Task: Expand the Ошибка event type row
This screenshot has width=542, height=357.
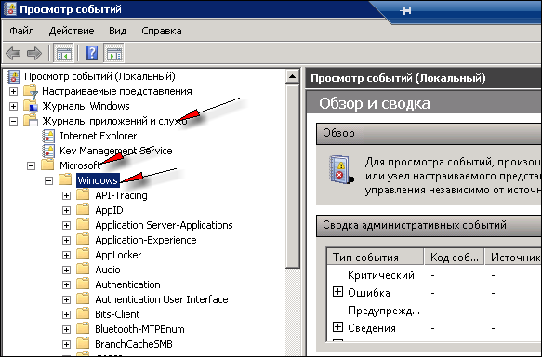Action: tap(337, 292)
